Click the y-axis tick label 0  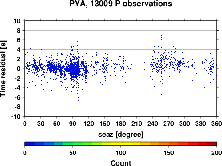(x=19, y=69)
